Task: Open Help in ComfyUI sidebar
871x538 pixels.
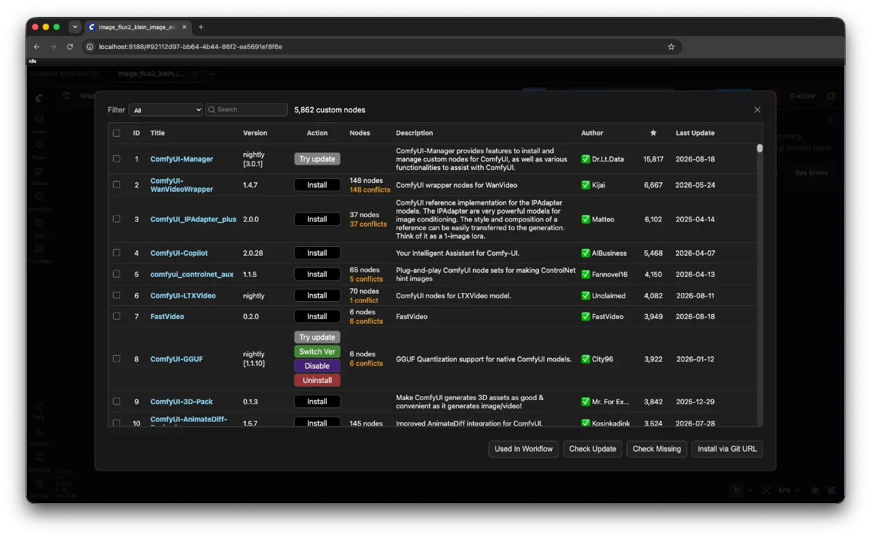Action: [x=39, y=410]
